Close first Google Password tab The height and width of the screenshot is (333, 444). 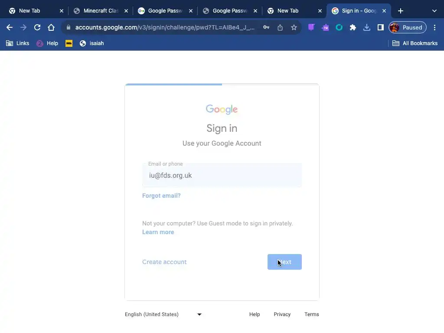tap(191, 11)
